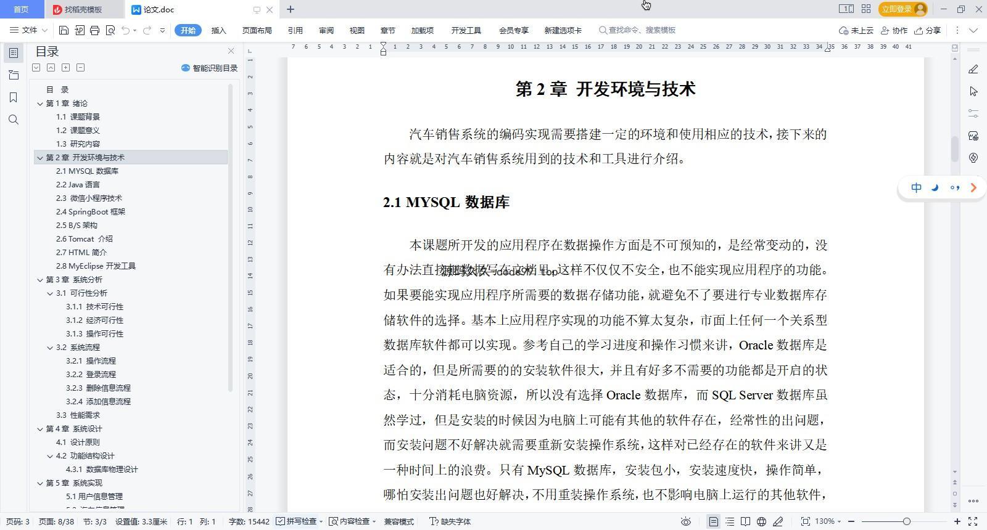Screen dimensions: 987x530
Task: Collapse 4.2 功能结构设计 tree node
Action: click(x=50, y=456)
